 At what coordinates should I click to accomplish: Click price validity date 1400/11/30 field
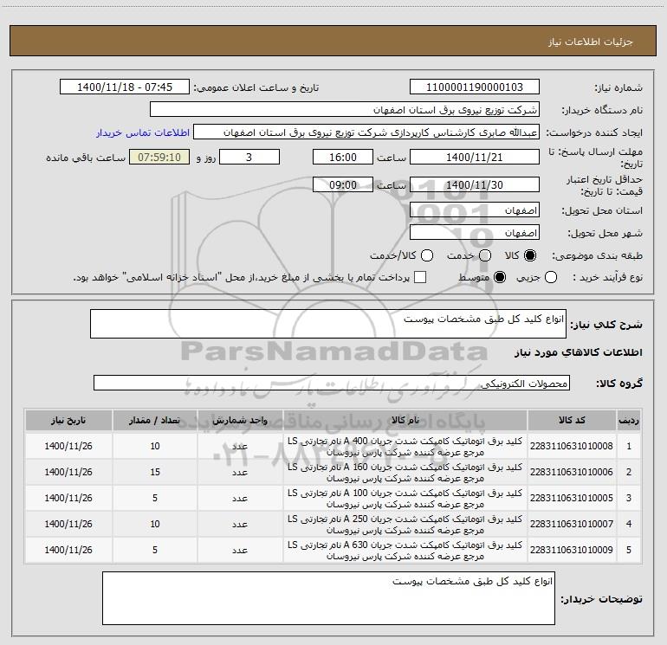coord(475,184)
